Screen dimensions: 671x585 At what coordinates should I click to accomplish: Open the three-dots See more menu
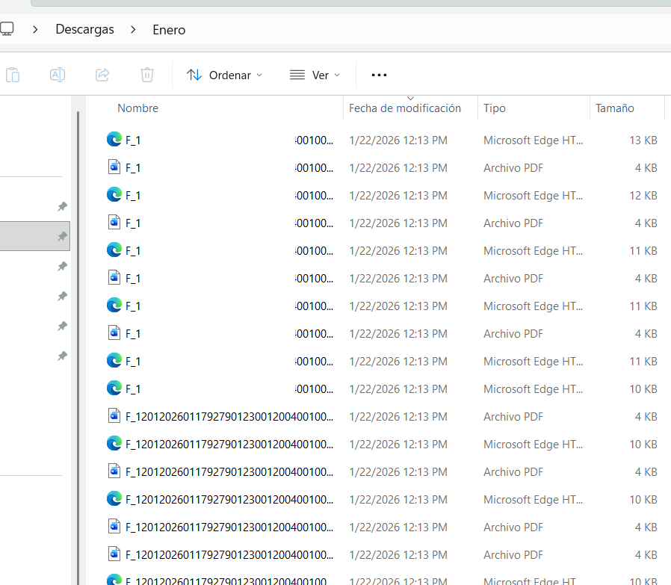(379, 75)
